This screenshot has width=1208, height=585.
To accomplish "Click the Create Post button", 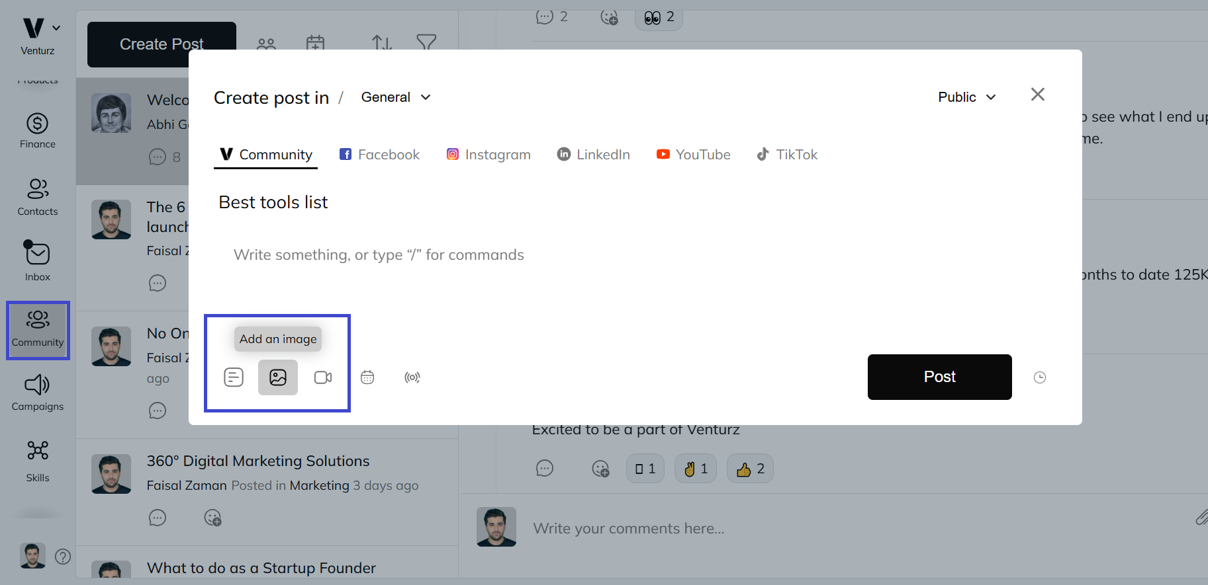I will click(162, 44).
